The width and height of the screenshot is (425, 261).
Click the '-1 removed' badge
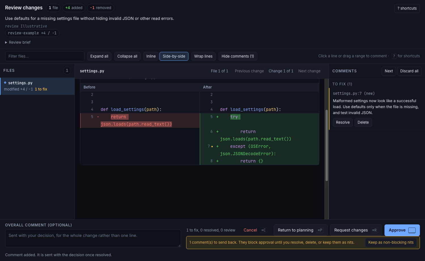pyautogui.click(x=101, y=8)
